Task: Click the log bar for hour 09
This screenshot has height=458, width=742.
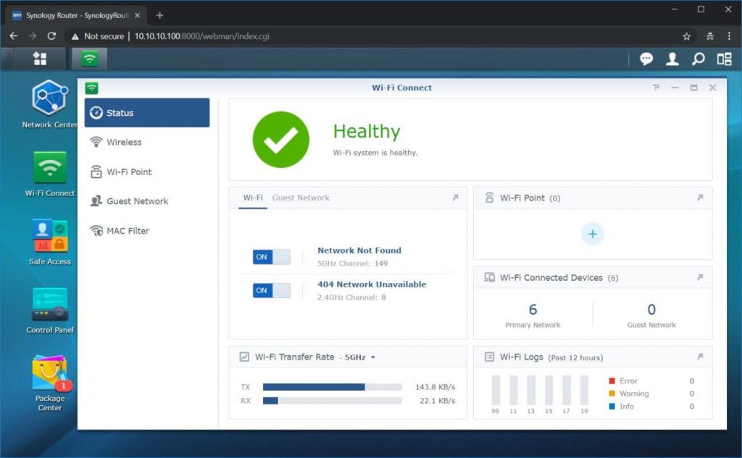Action: point(496,390)
